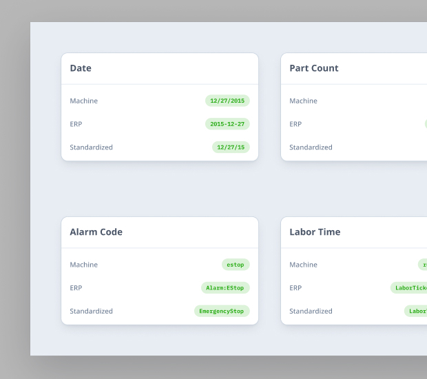Select ERP label in Alarm Code card
427x379 pixels.
(76, 288)
